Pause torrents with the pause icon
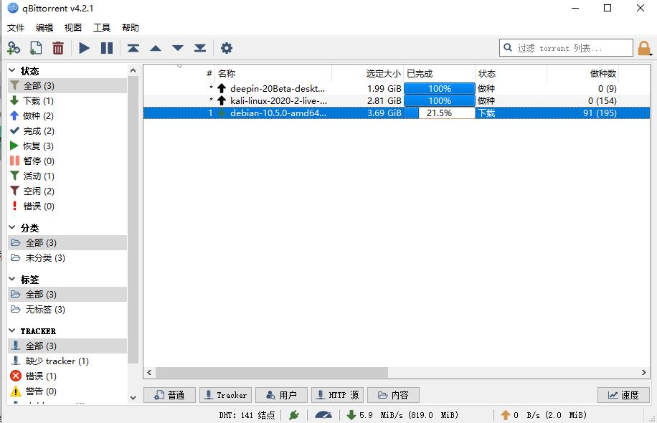The image size is (657, 423). pos(107,48)
